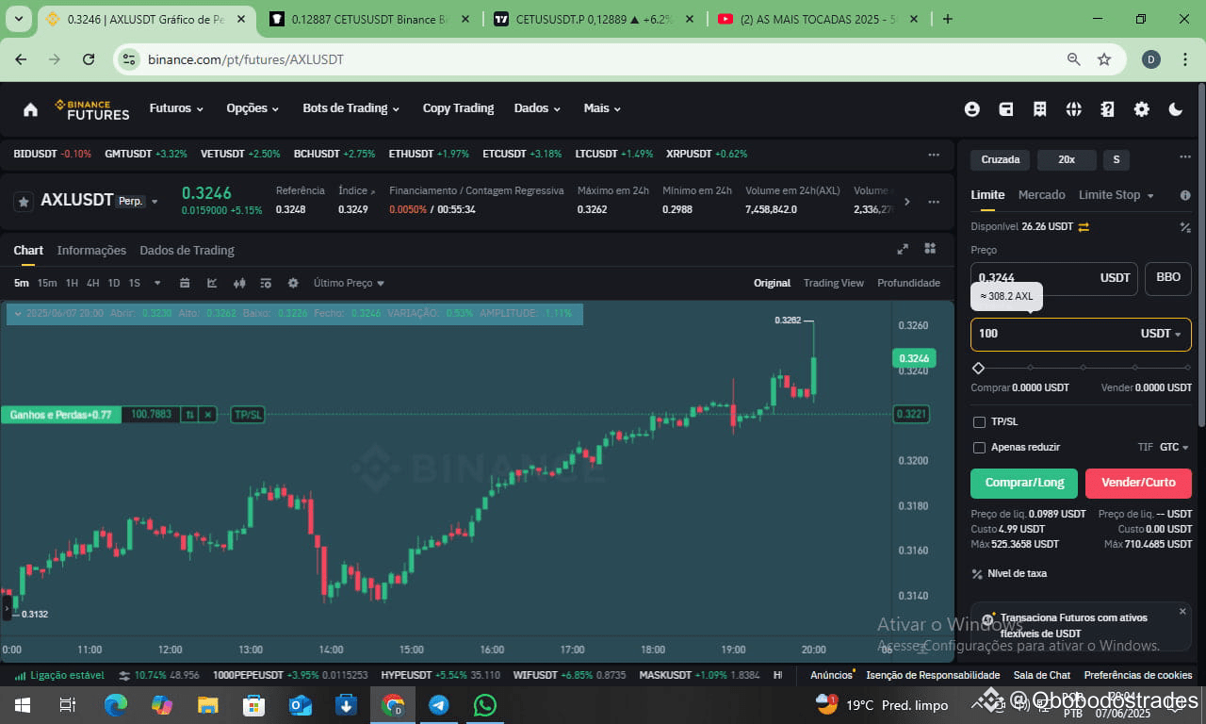Click the Preço input field
1206x724 pixels.
click(1054, 278)
